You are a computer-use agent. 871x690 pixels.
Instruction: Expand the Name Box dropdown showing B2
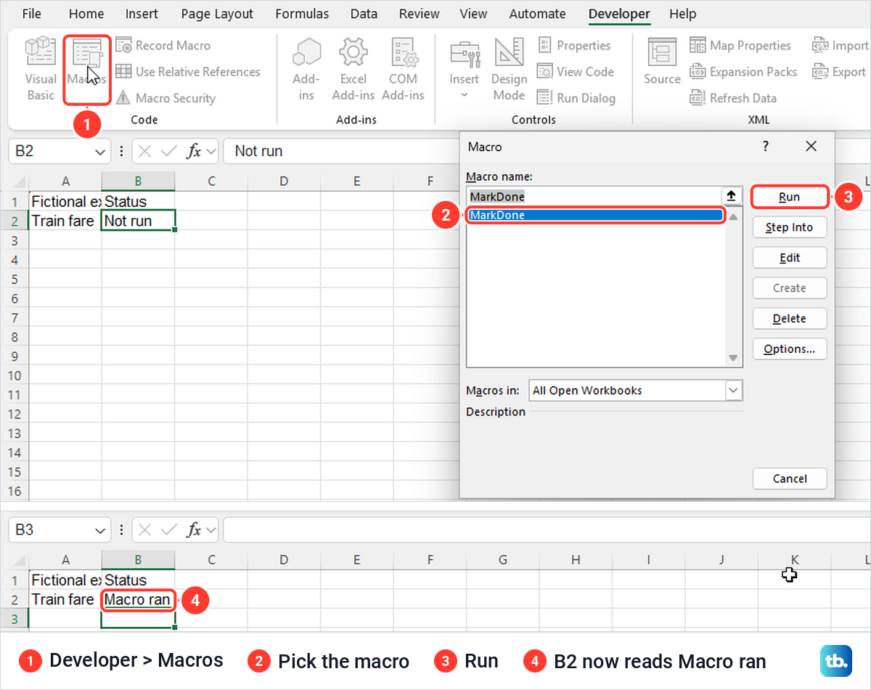pos(100,151)
